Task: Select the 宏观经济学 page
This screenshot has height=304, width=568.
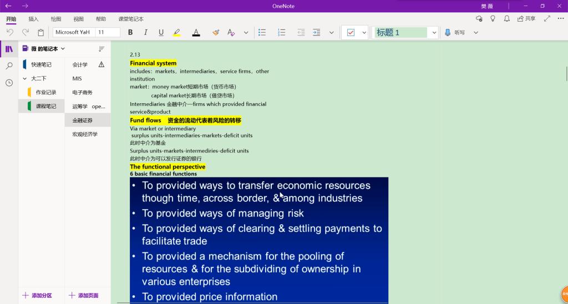Action: 85,134
